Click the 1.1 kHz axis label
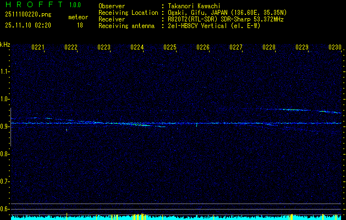 point(5,71)
